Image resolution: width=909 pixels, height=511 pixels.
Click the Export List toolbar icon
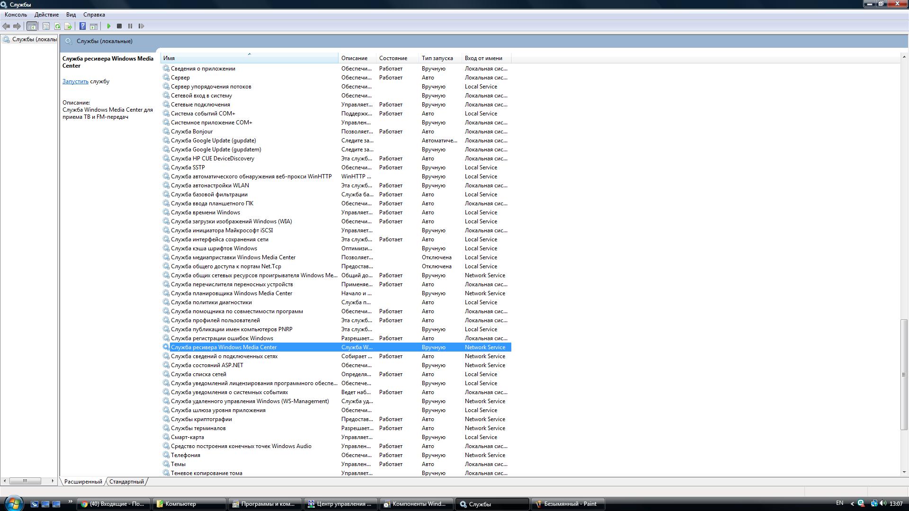[68, 26]
